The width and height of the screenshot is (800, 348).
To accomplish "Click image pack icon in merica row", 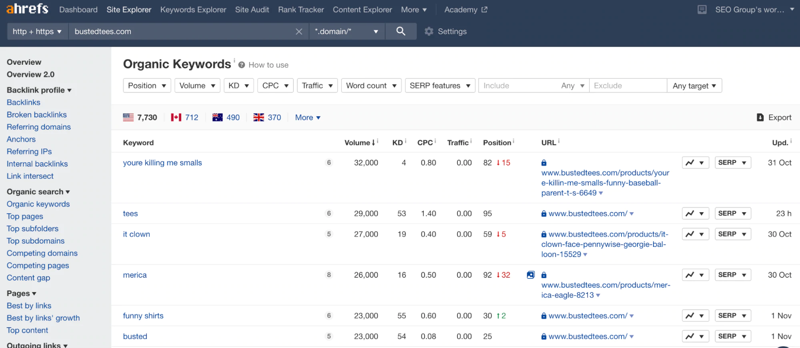I will tap(531, 275).
